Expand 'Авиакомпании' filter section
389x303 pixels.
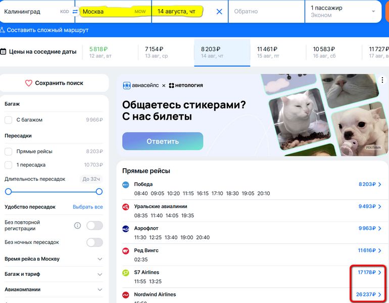(54, 289)
